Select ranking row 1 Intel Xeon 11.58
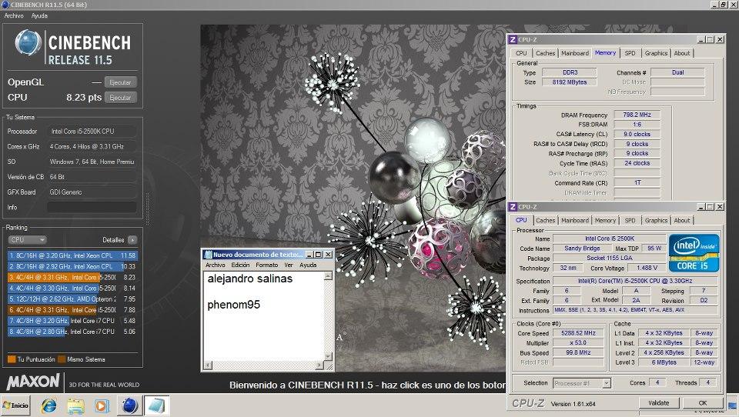 72,255
